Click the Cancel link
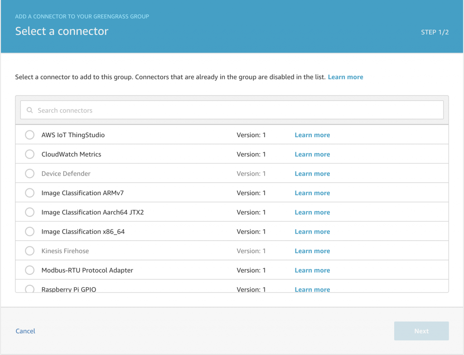This screenshot has height=355, width=464. point(25,331)
